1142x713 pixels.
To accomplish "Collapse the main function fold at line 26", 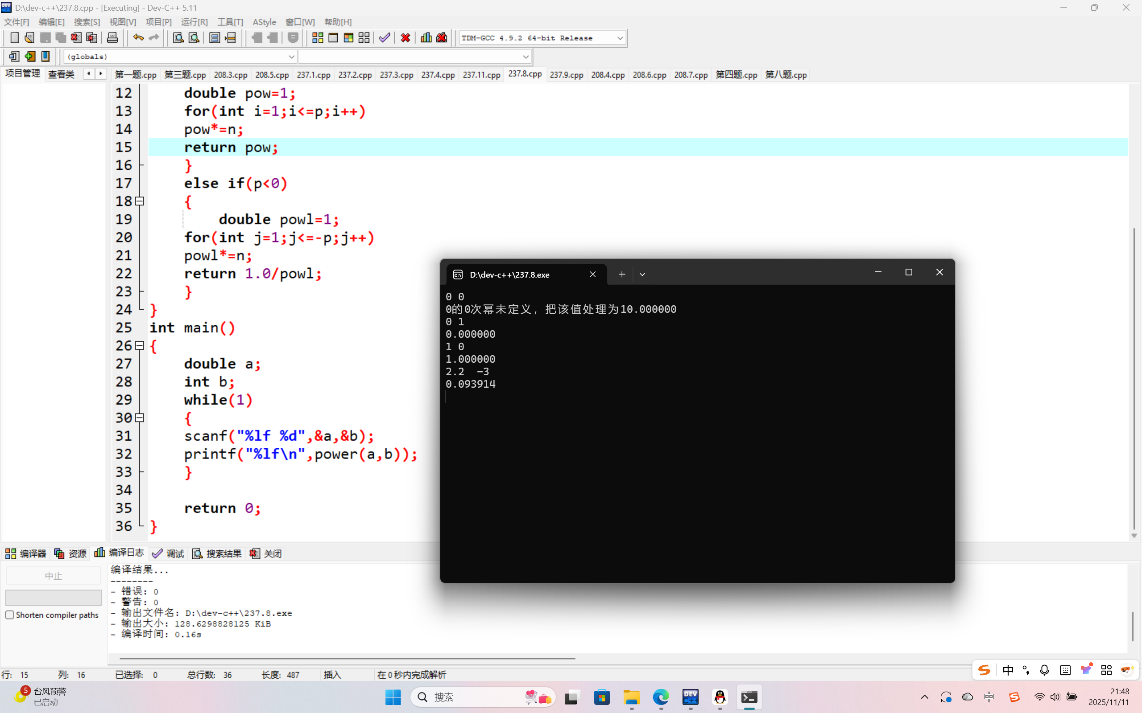I will pyautogui.click(x=140, y=346).
